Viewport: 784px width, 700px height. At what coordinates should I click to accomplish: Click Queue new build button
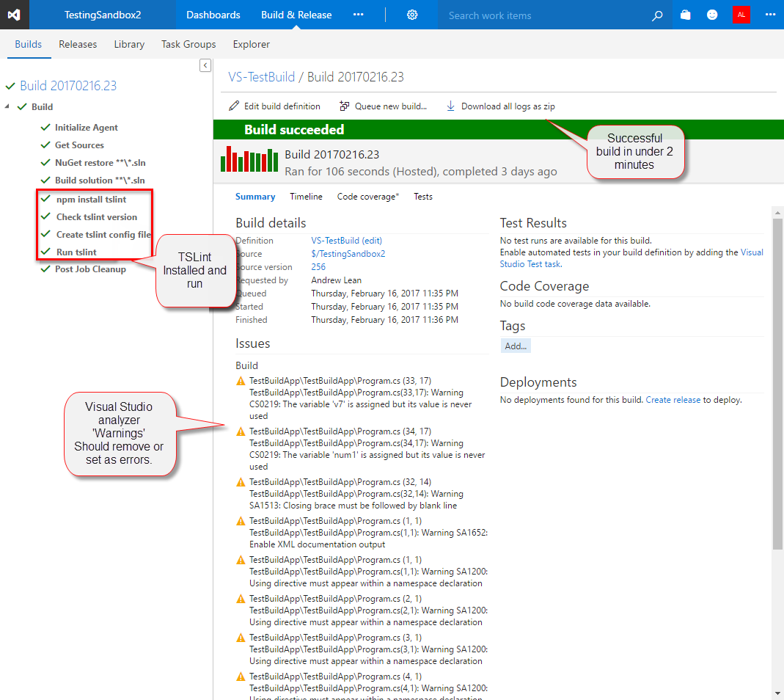tap(383, 106)
